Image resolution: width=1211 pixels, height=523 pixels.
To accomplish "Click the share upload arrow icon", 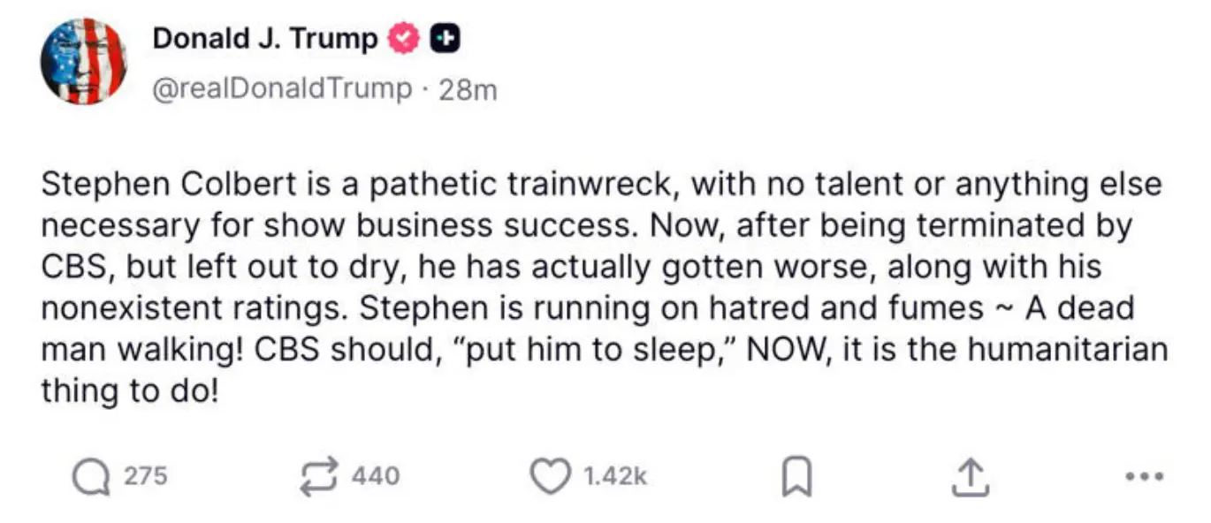I will [x=971, y=476].
